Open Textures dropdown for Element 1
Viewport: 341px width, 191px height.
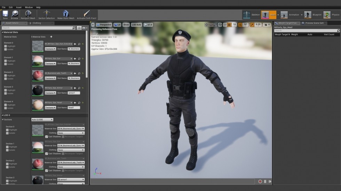[50, 63]
